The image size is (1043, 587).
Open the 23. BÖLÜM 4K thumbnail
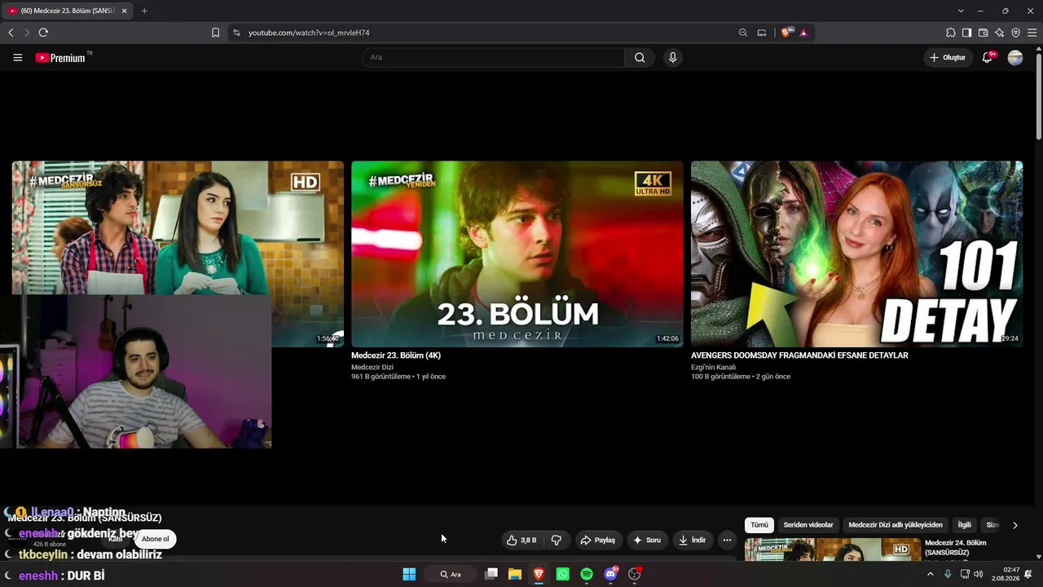(x=517, y=254)
